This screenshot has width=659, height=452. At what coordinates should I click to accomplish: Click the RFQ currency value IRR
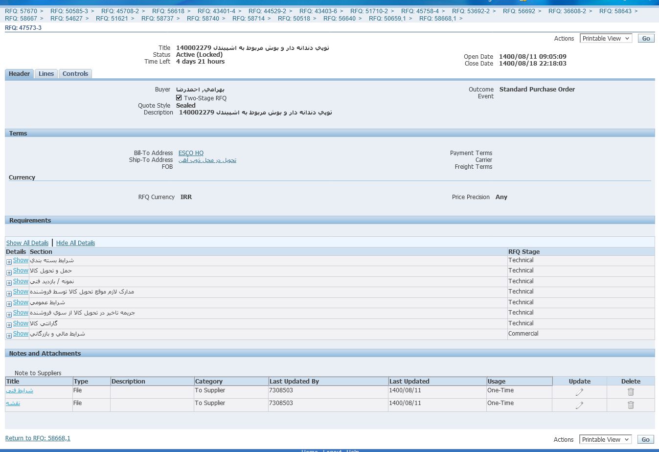coord(186,197)
